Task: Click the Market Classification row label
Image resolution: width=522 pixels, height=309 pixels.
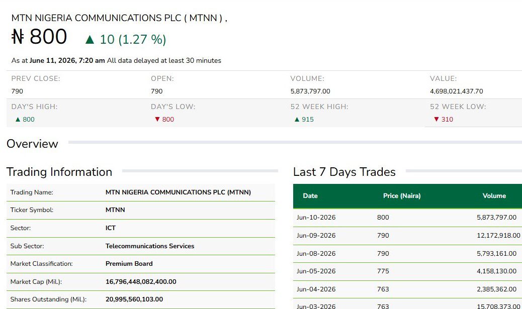Action: 41,264
